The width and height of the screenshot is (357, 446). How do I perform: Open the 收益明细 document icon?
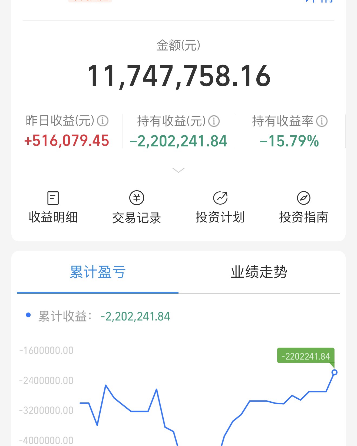coord(53,198)
